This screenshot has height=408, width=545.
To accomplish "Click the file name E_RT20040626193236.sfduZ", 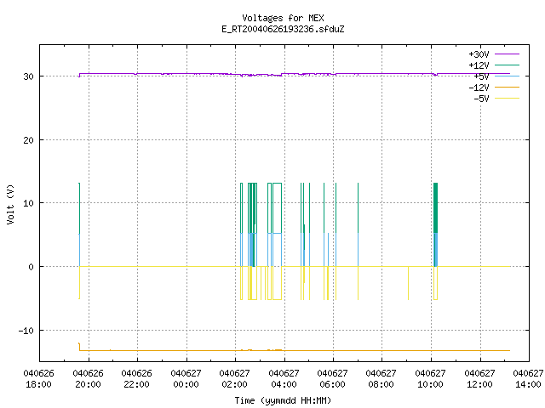I will (283, 29).
